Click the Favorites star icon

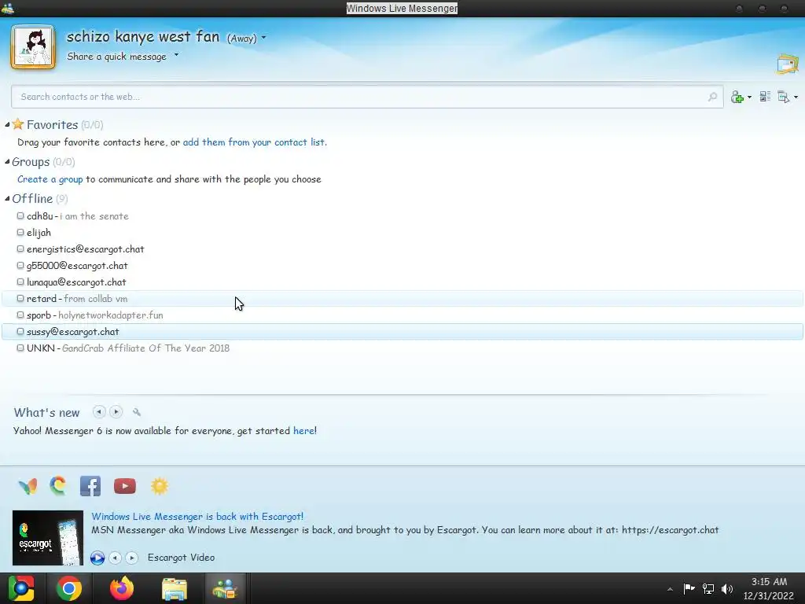[x=18, y=123]
